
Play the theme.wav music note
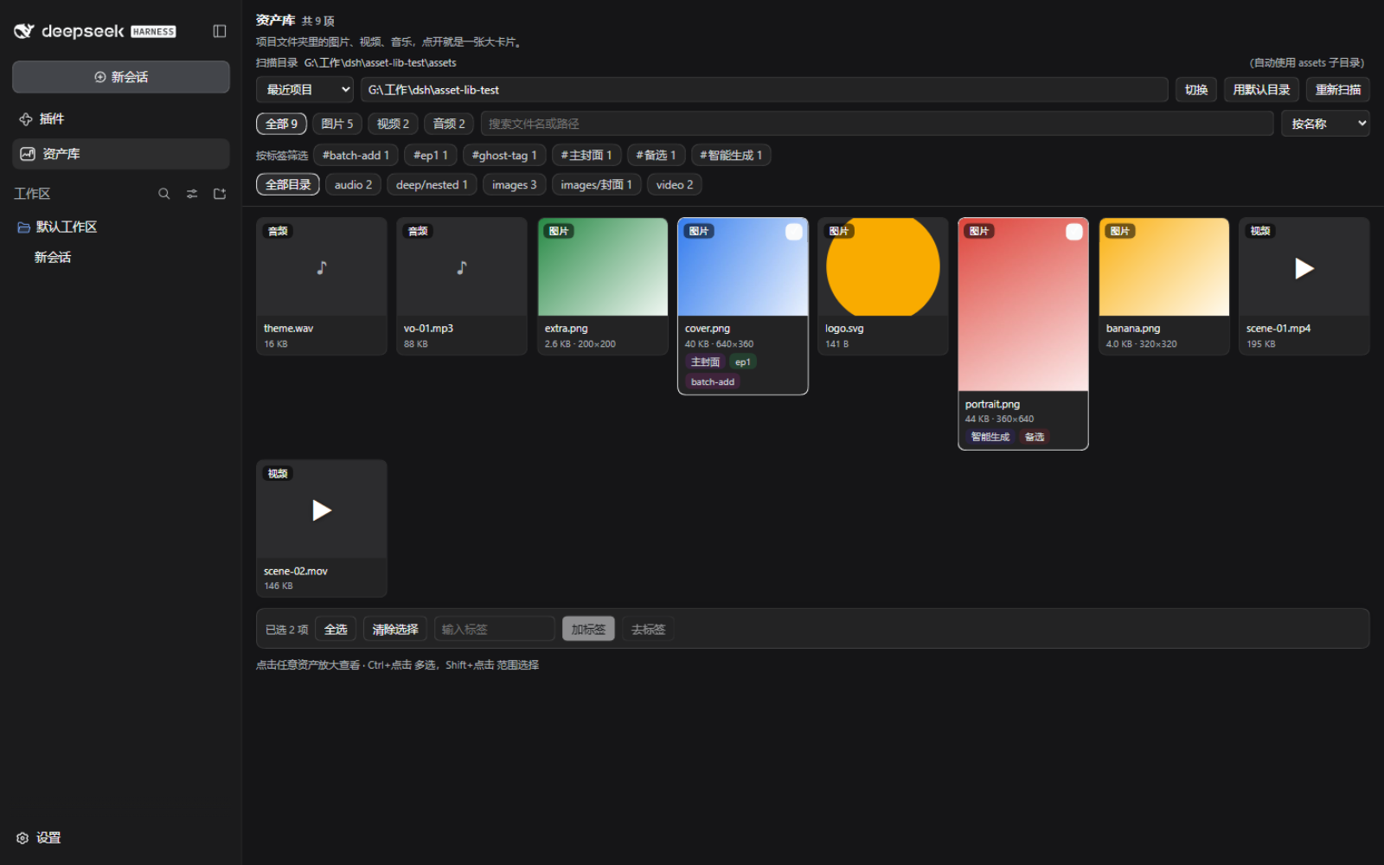coord(322,267)
